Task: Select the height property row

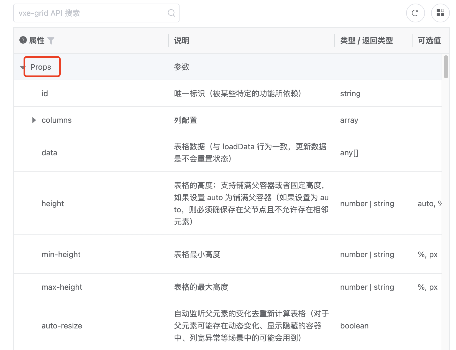Action: pos(53,203)
